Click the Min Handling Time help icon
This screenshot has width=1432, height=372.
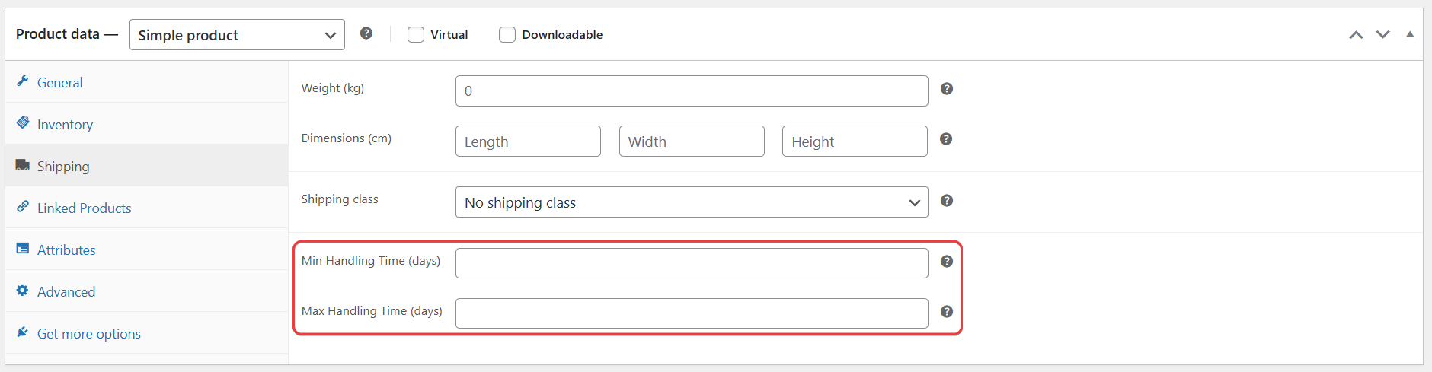pos(947,262)
